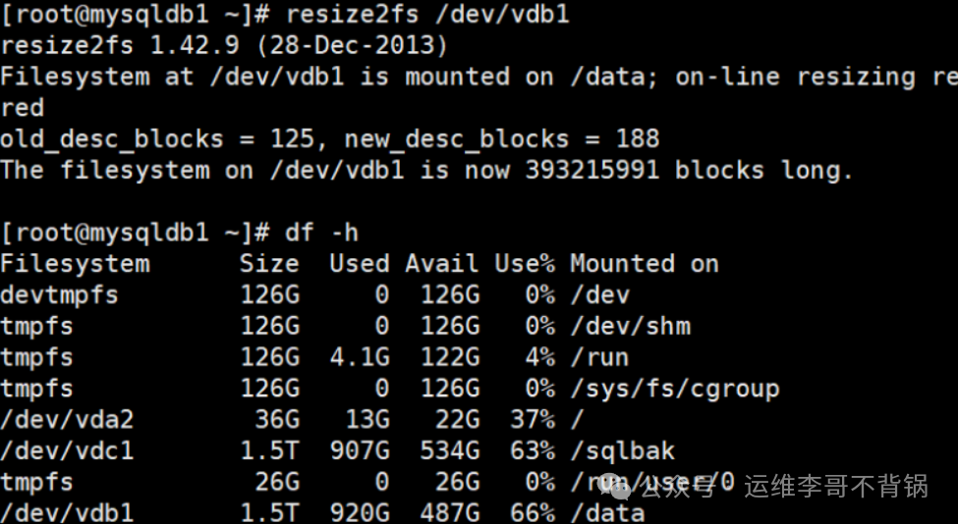Click the devtmpfs filesystem entry
This screenshot has width=958, height=524.
pyautogui.click(x=59, y=295)
